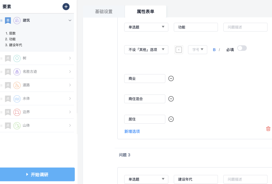Screen dimensions: 272x184
Task: Expand the 山体 element chevron
Action: pos(70,125)
